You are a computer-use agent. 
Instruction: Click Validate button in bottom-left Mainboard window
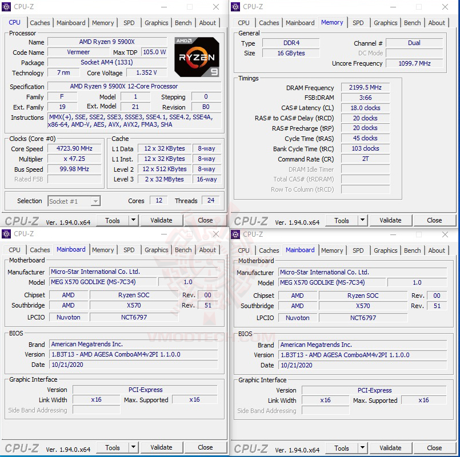[161, 447]
